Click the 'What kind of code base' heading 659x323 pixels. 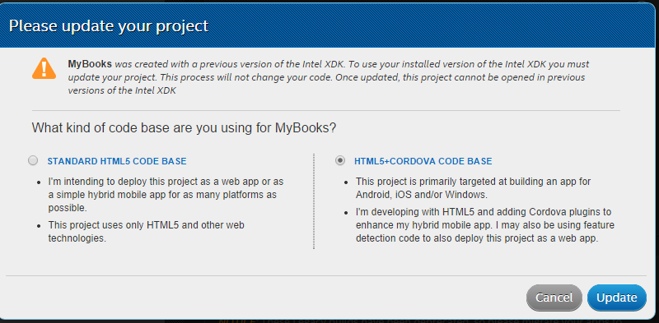(x=184, y=127)
